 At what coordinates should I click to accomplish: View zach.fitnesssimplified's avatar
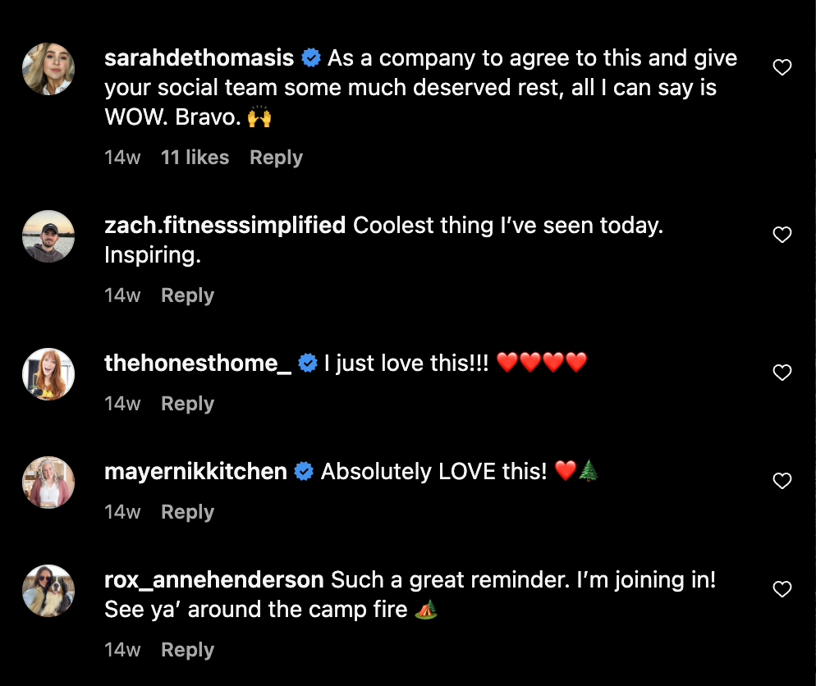pos(48,236)
